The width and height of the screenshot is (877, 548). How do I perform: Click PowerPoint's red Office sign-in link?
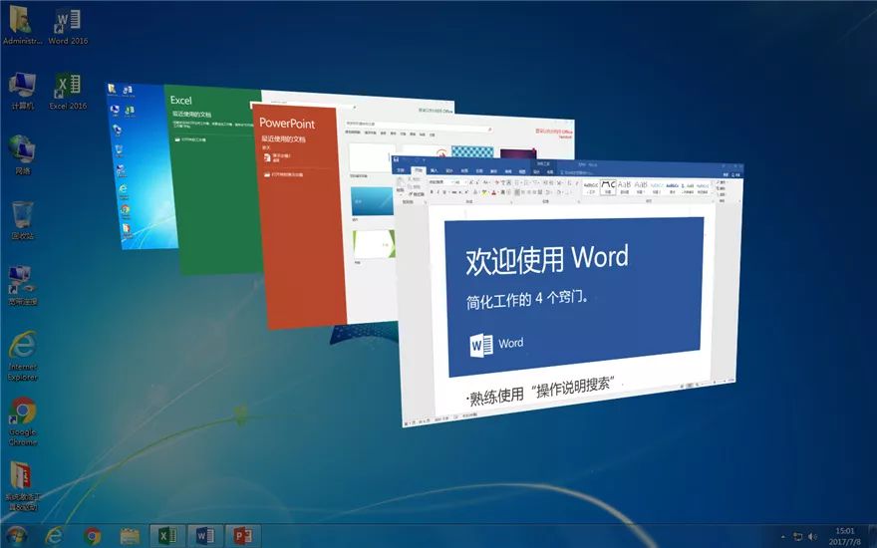pyautogui.click(x=554, y=132)
